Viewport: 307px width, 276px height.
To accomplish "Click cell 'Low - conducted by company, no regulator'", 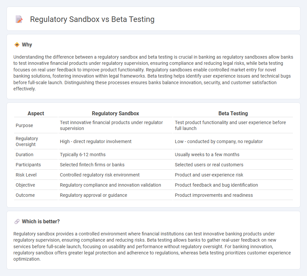I will point(233,141).
